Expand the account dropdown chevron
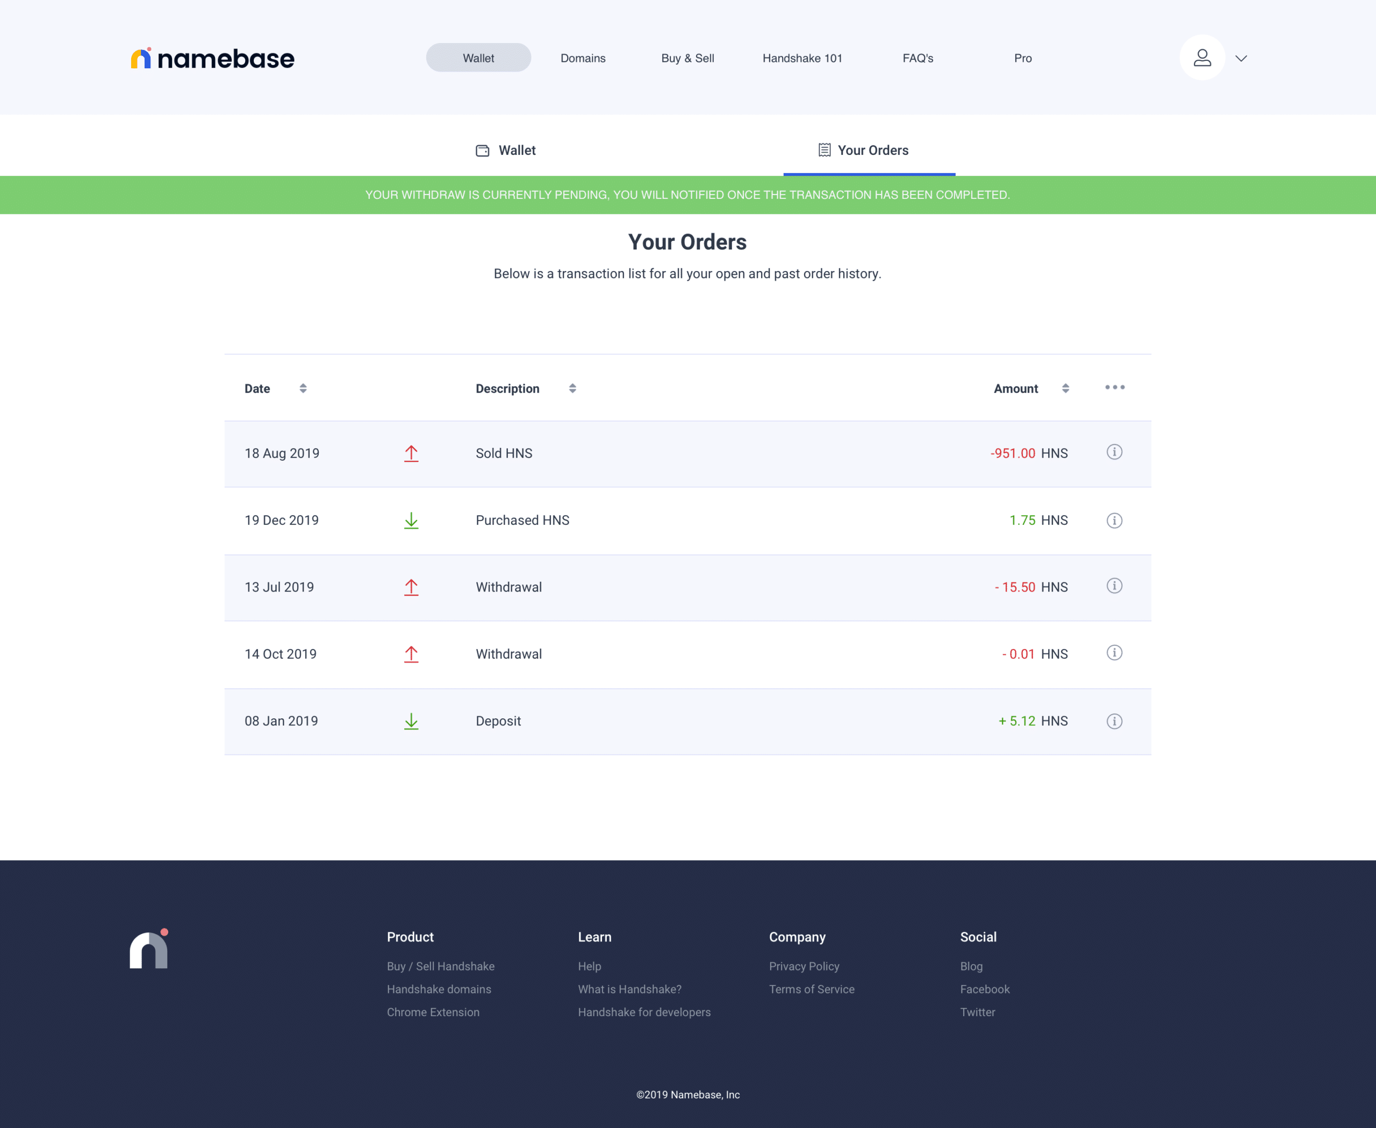This screenshot has width=1376, height=1128. 1241,59
